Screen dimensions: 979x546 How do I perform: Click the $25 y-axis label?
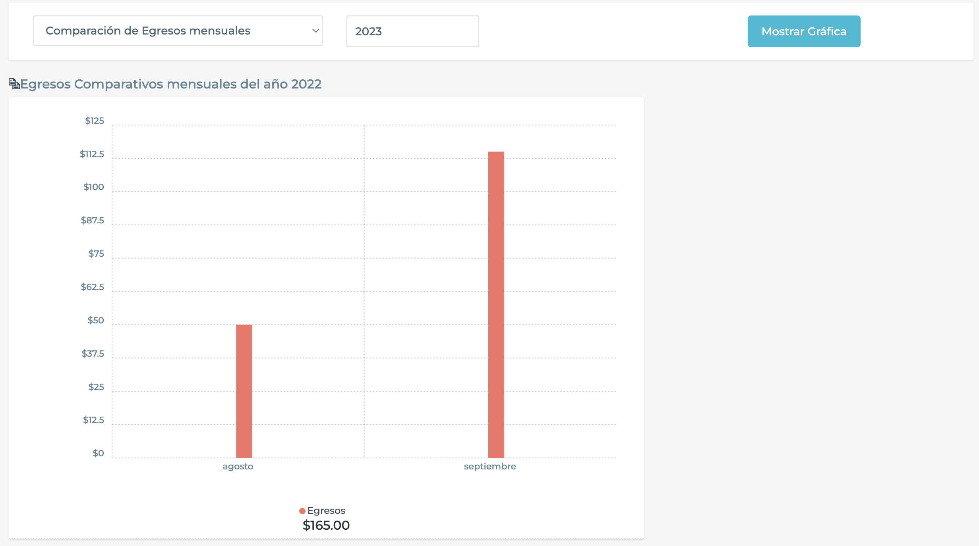[96, 387]
